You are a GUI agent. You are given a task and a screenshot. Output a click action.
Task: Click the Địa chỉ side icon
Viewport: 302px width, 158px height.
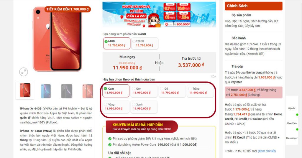point(292,108)
